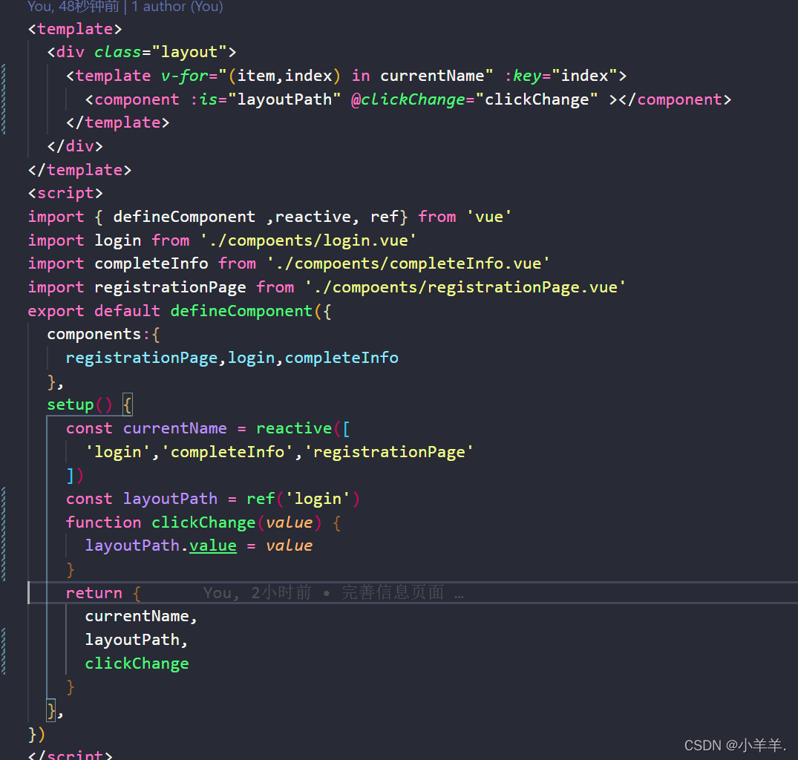Screen dimensions: 798x760
Task: Select the word defineComponent in the export line
Action: coord(241,310)
